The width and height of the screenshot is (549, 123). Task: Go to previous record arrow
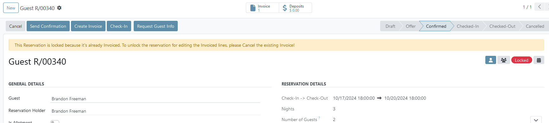pos(539,7)
